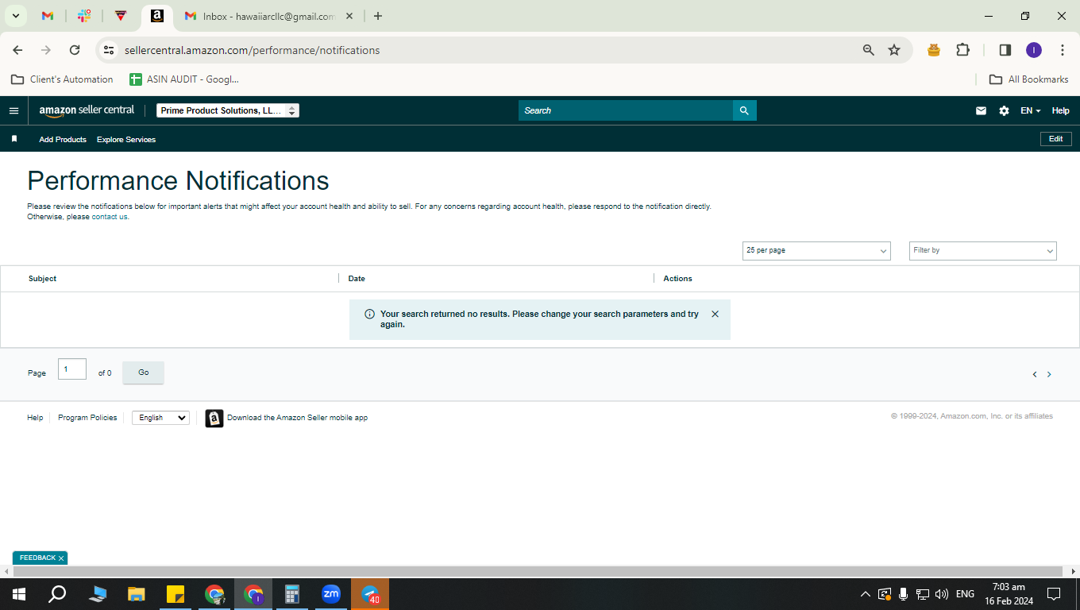This screenshot has width=1080, height=610.
Task: Toggle the Chrome side panel
Action: [1005, 50]
